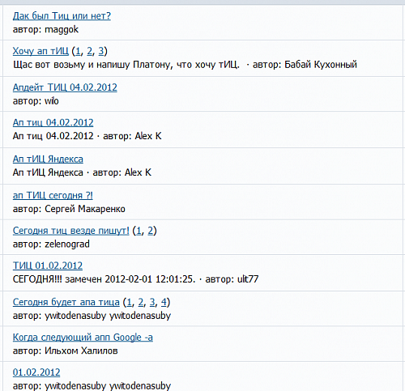Go to page 1 of "Сегодня будет апа тица"
Image resolution: width=405 pixels, height=391 pixels.
tap(129, 302)
